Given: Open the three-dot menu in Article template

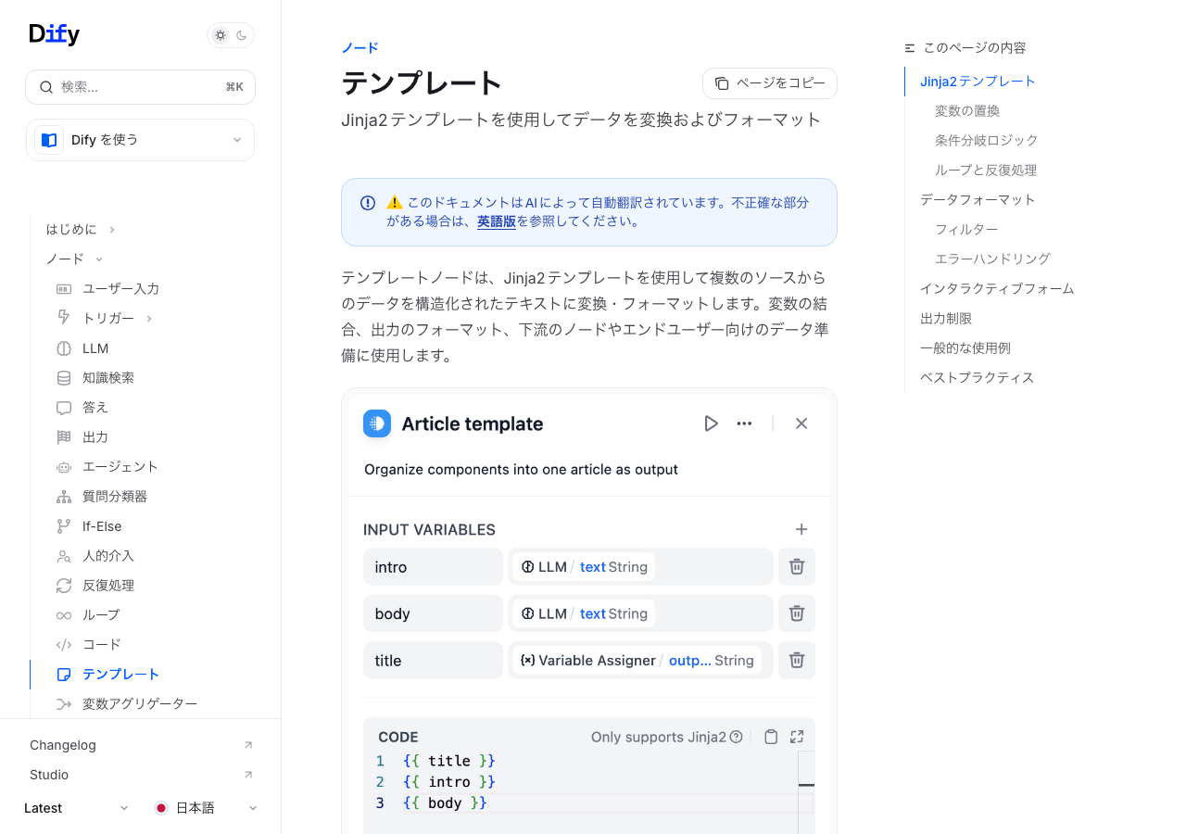Looking at the screenshot, I should [744, 423].
